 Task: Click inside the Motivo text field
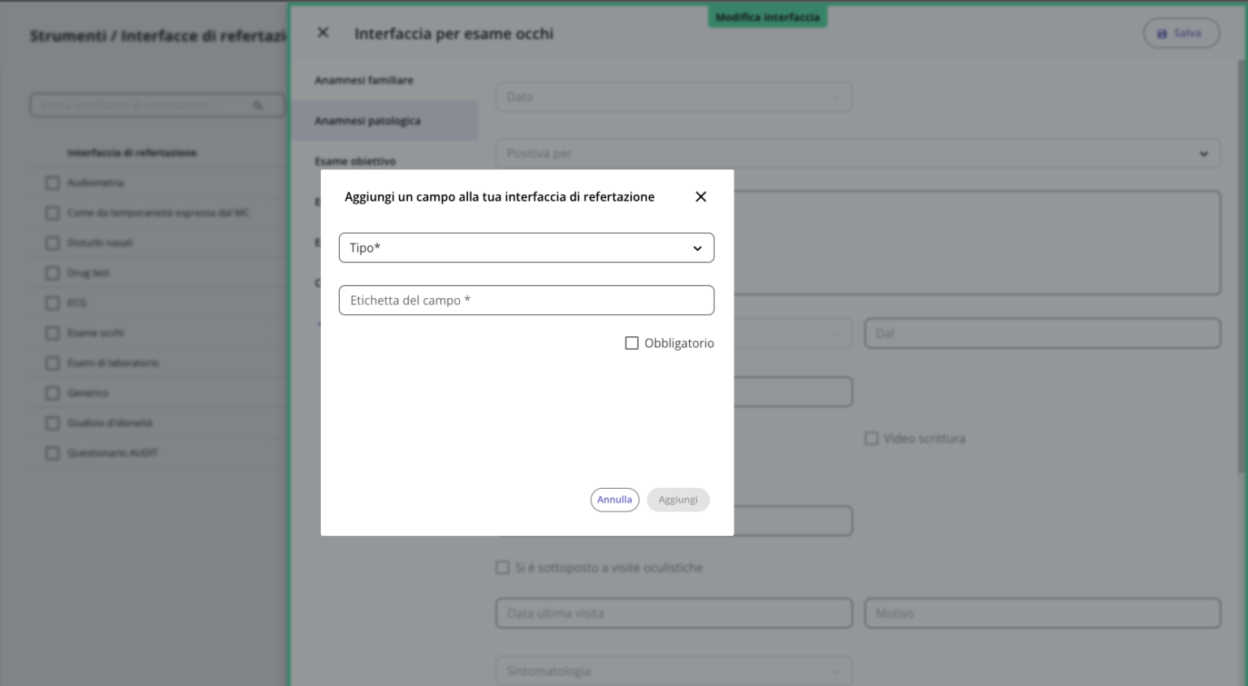pyautogui.click(x=1042, y=613)
